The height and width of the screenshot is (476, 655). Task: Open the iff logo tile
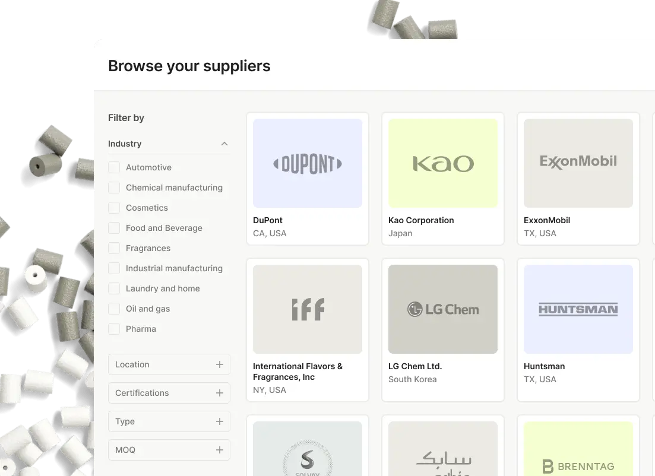click(x=308, y=309)
